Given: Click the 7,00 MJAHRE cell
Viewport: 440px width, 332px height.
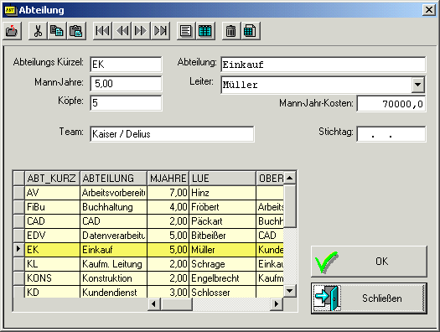Looking at the screenshot, I should click(x=168, y=193).
